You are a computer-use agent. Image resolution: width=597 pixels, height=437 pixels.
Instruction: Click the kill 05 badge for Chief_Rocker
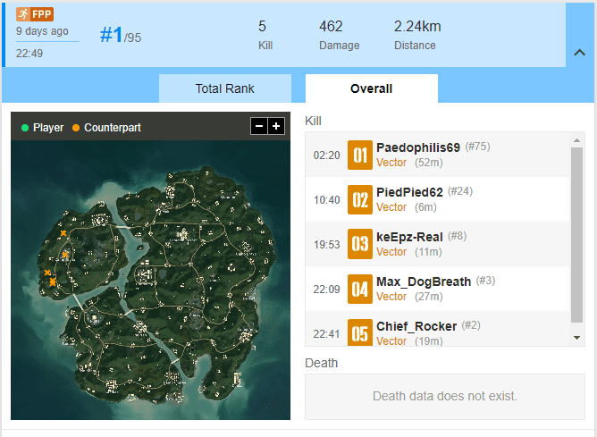point(360,332)
